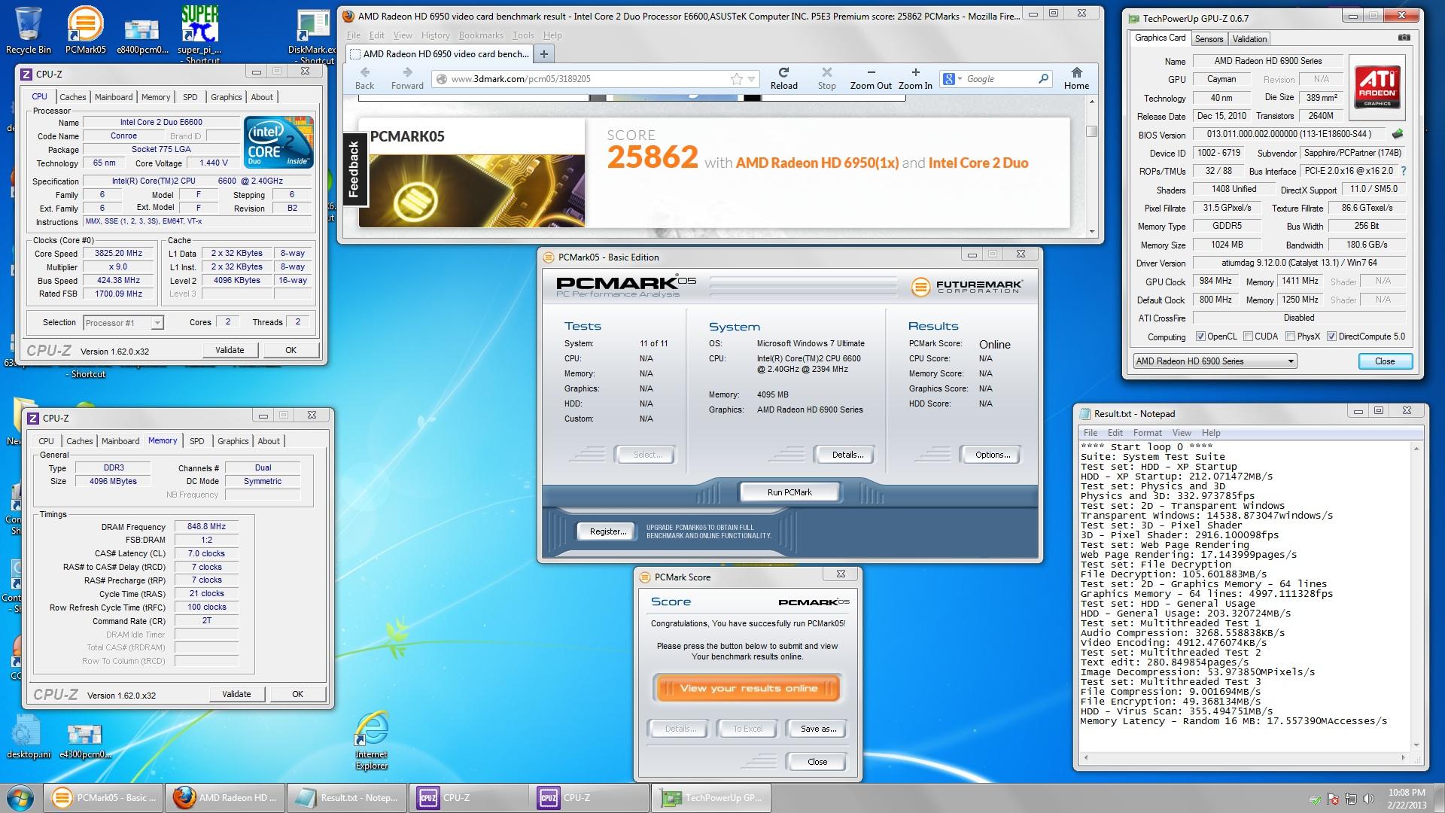This screenshot has height=813, width=1445.
Task: Open the super_pi shortcut icon on desktop
Action: 199,34
